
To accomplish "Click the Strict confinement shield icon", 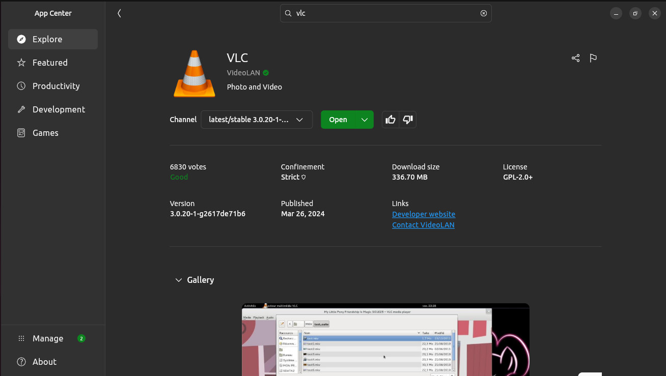I will 304,178.
